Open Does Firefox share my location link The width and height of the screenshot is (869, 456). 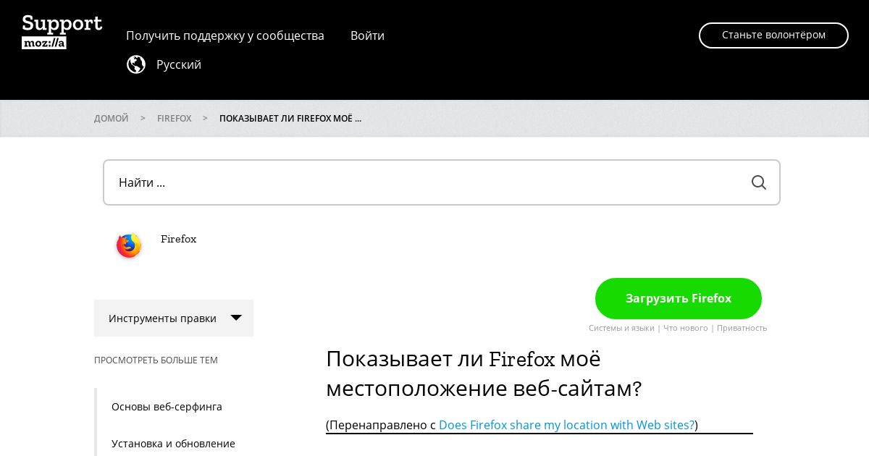coord(566,425)
